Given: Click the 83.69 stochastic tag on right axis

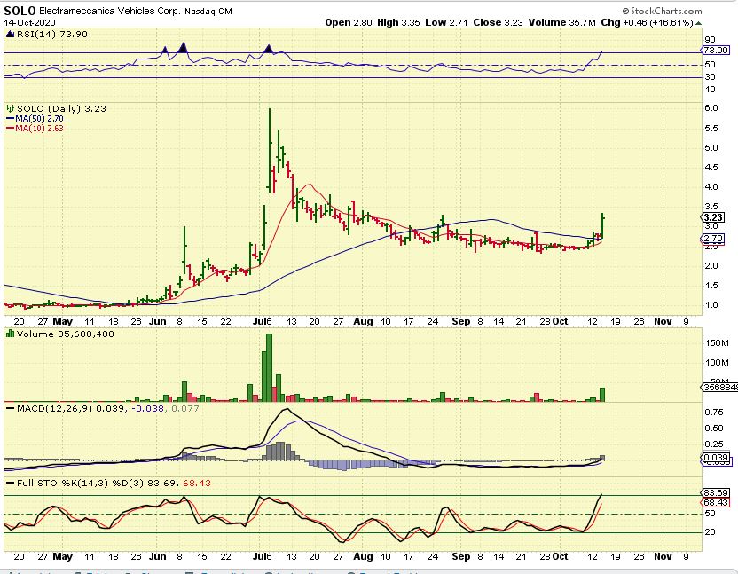Looking at the screenshot, I should click(716, 493).
